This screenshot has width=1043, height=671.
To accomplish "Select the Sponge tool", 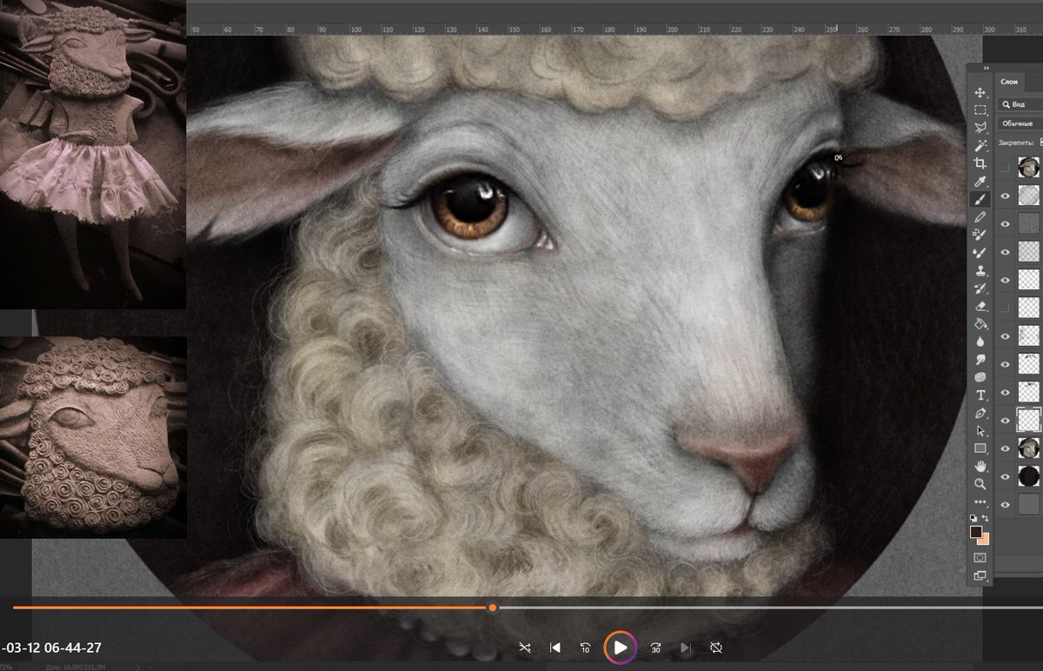I will click(x=980, y=377).
